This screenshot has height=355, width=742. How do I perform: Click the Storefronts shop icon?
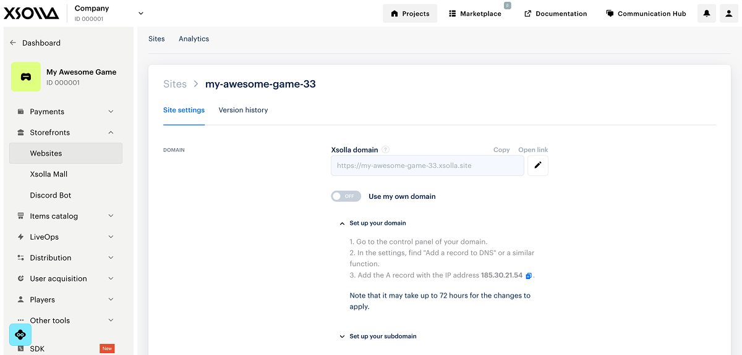tap(21, 133)
